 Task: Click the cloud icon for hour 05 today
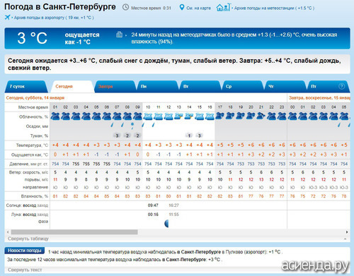[x=96, y=116]
